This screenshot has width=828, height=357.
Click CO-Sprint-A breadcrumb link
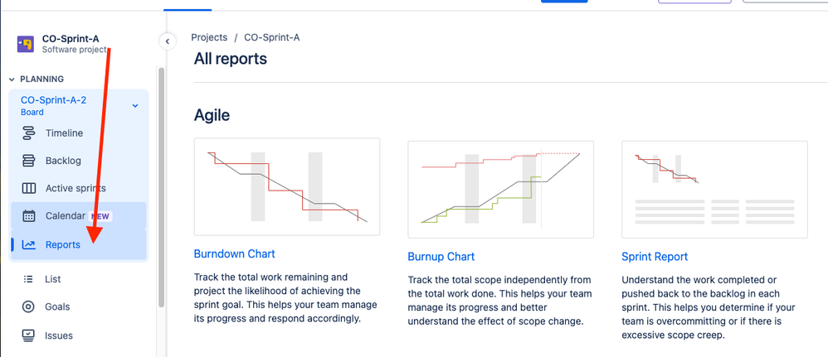272,37
